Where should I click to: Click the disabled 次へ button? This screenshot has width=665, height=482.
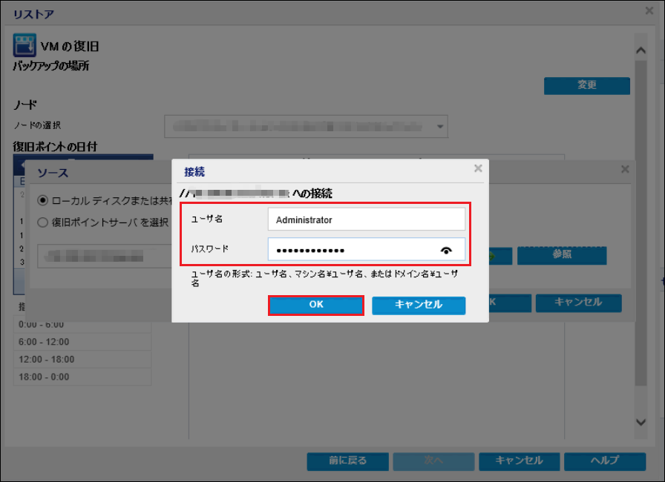click(x=433, y=461)
